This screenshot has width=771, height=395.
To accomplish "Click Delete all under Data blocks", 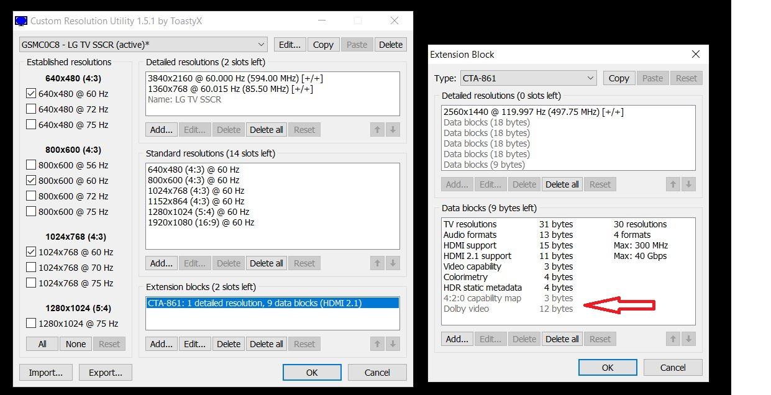I will click(x=562, y=339).
